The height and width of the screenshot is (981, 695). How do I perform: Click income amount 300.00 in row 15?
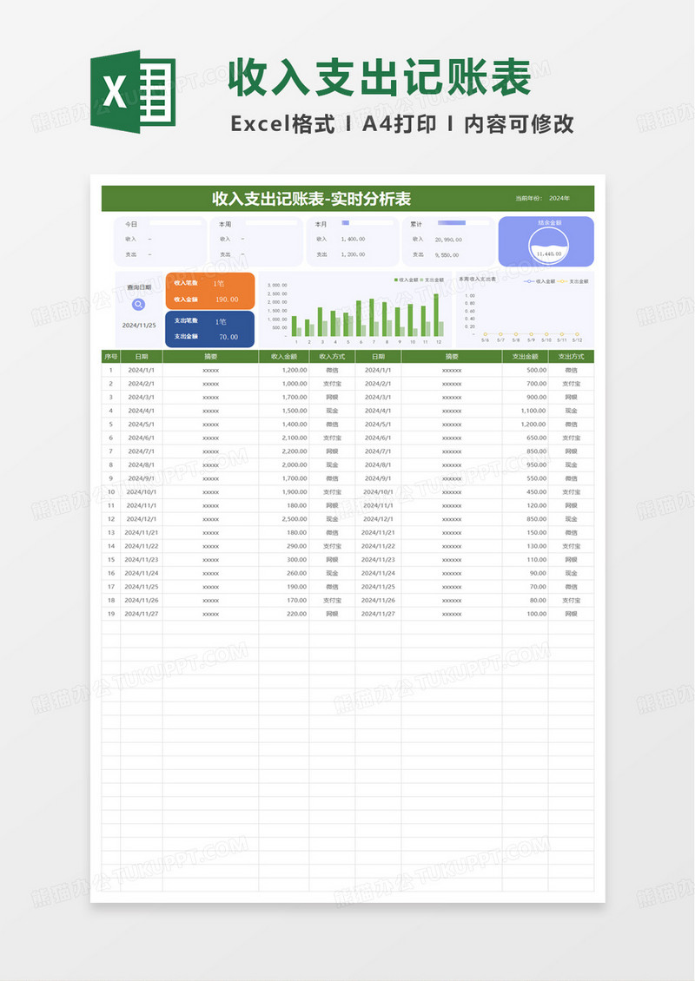(297, 560)
